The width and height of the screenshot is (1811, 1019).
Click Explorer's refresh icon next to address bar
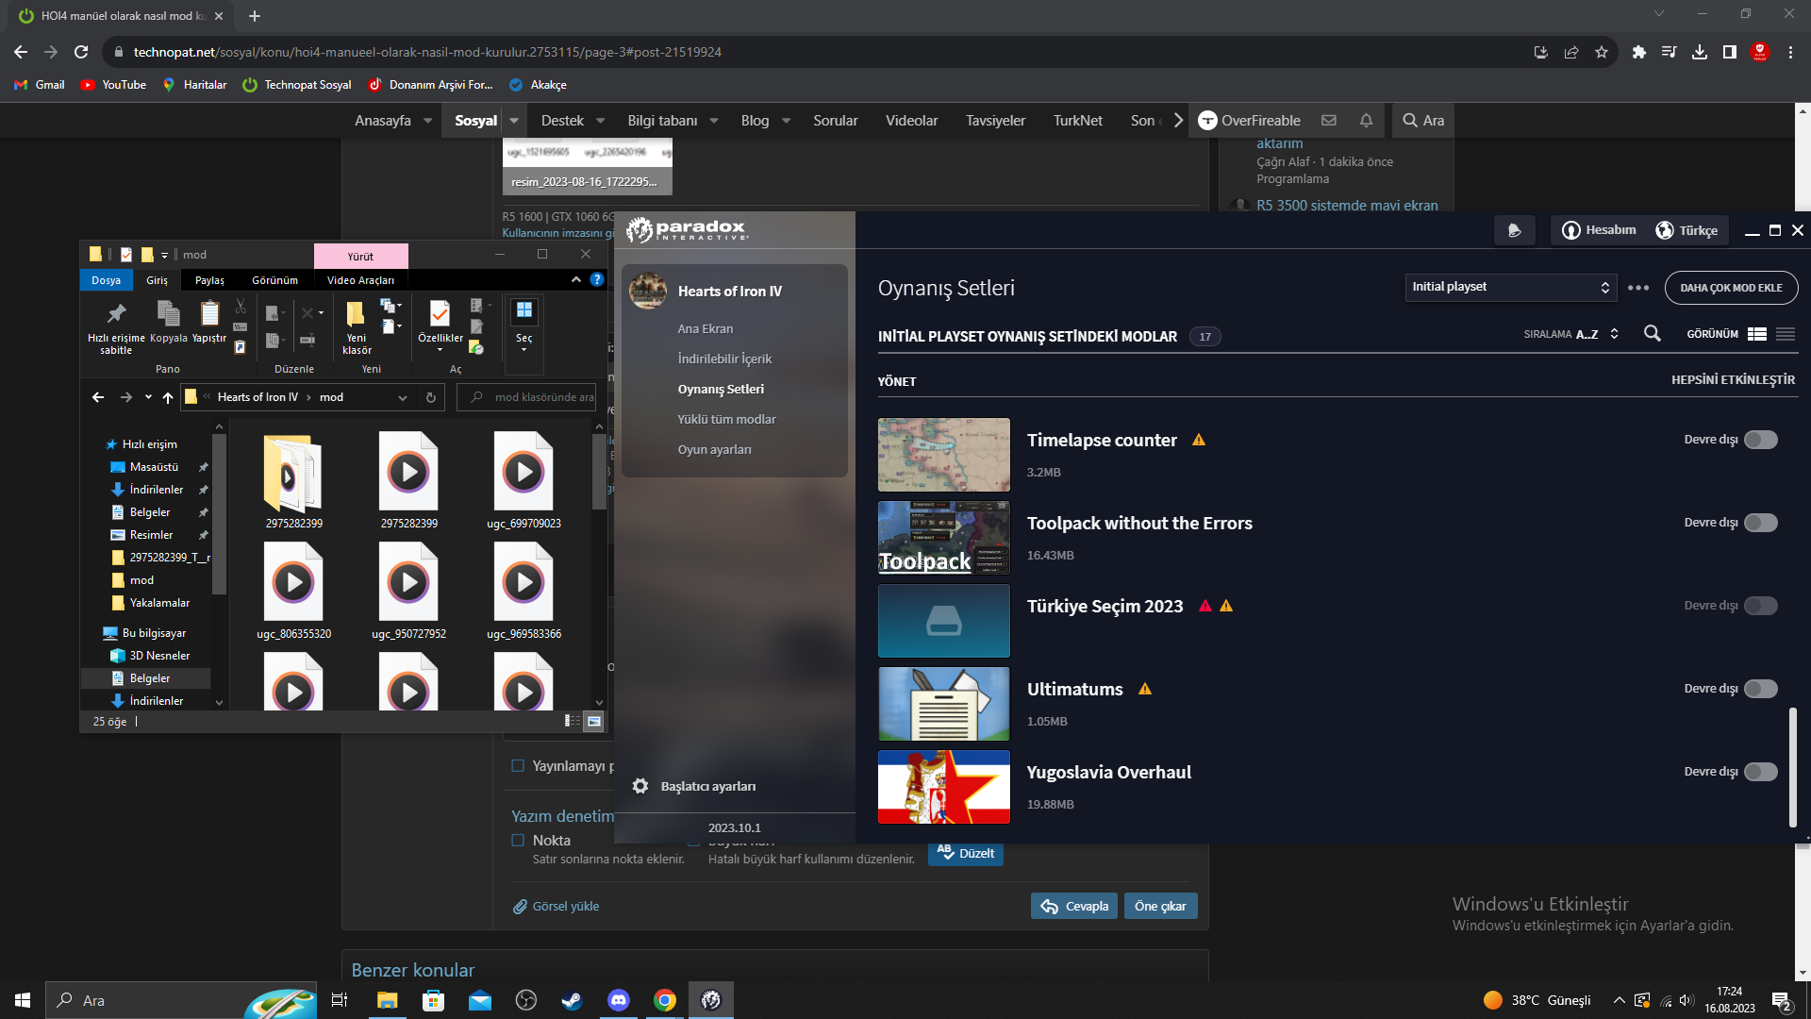click(x=431, y=397)
